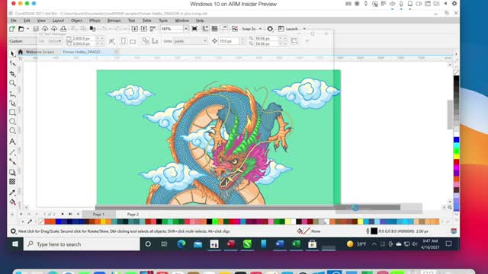Toggle show grid button

(214, 29)
